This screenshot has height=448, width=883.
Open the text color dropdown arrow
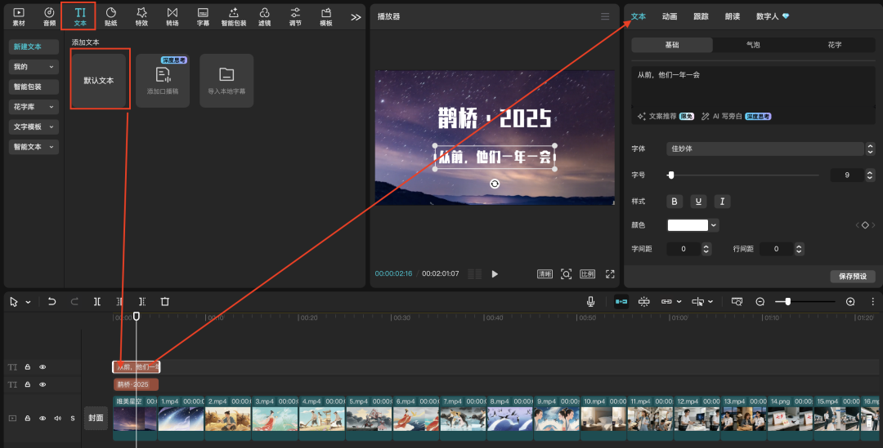(715, 225)
